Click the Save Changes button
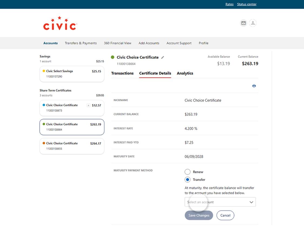Screen dimensions: 304x236 click(x=199, y=215)
